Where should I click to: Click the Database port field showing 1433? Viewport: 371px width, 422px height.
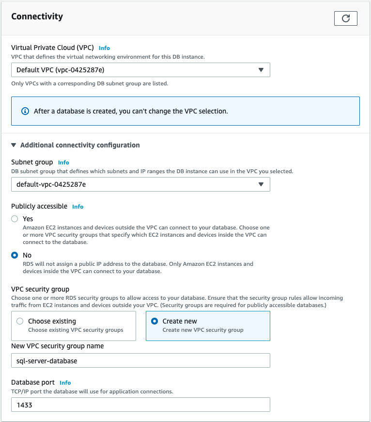pos(140,405)
